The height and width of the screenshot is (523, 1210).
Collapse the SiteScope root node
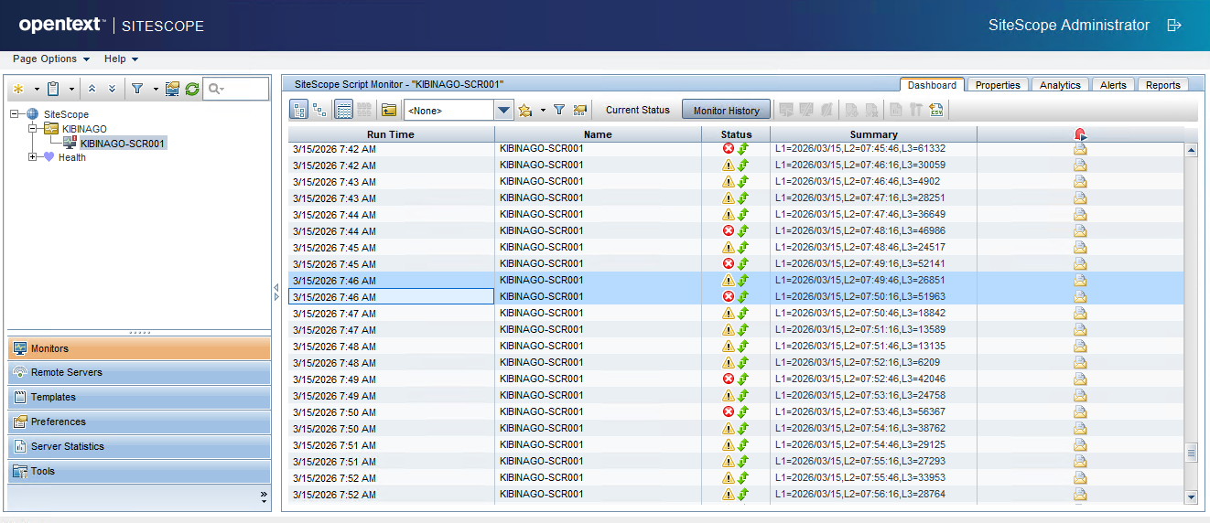[16, 114]
